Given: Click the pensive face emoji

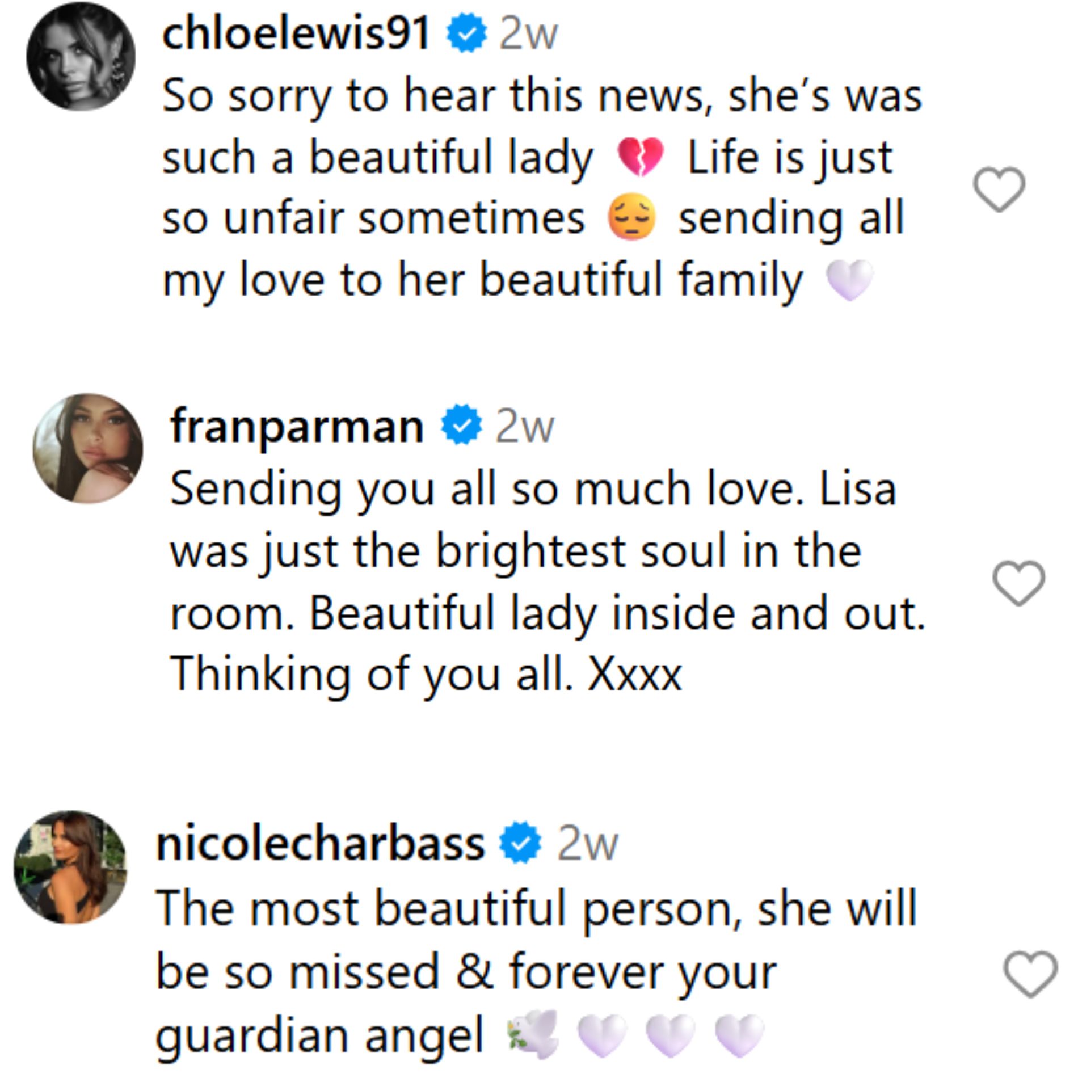Looking at the screenshot, I should coord(631,217).
